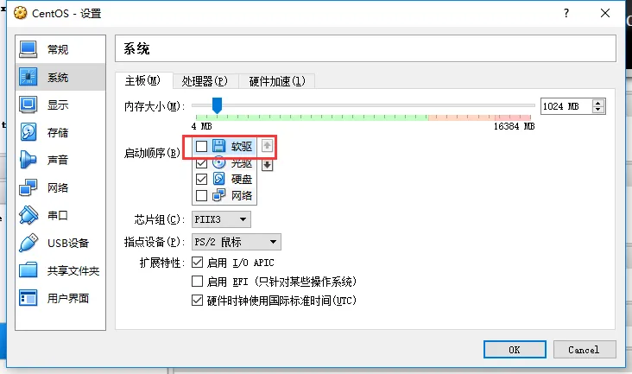The width and height of the screenshot is (632, 374).
Task: Switch to the 处理器(P) tab
Action: pos(205,81)
